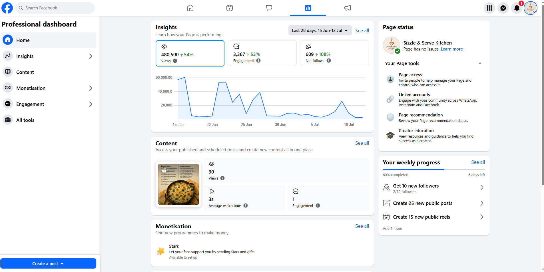The width and height of the screenshot is (544, 272).
Task: Click the Facebook logo icon
Action: tap(7, 8)
